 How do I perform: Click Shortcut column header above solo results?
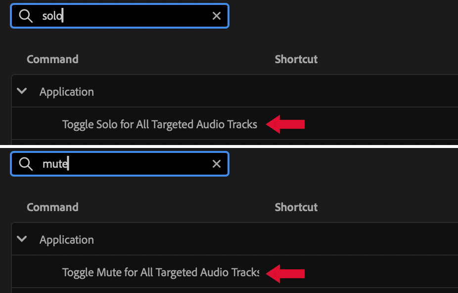[296, 59]
